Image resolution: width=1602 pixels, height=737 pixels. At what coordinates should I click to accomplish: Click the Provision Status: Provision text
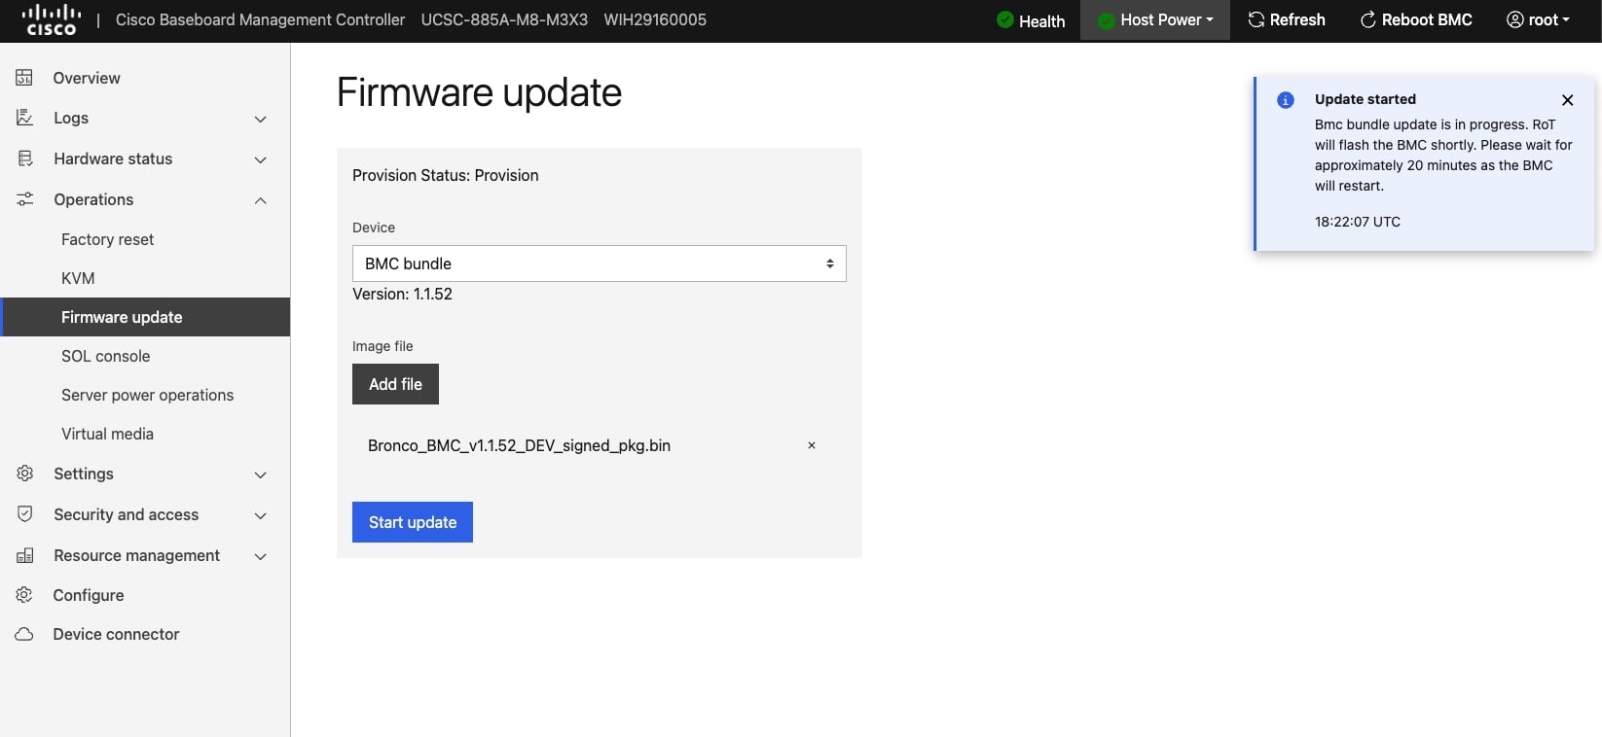[x=445, y=175]
